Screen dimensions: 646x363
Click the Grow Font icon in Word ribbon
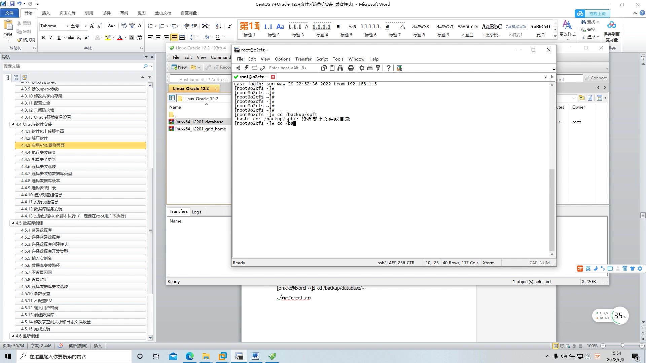92,26
